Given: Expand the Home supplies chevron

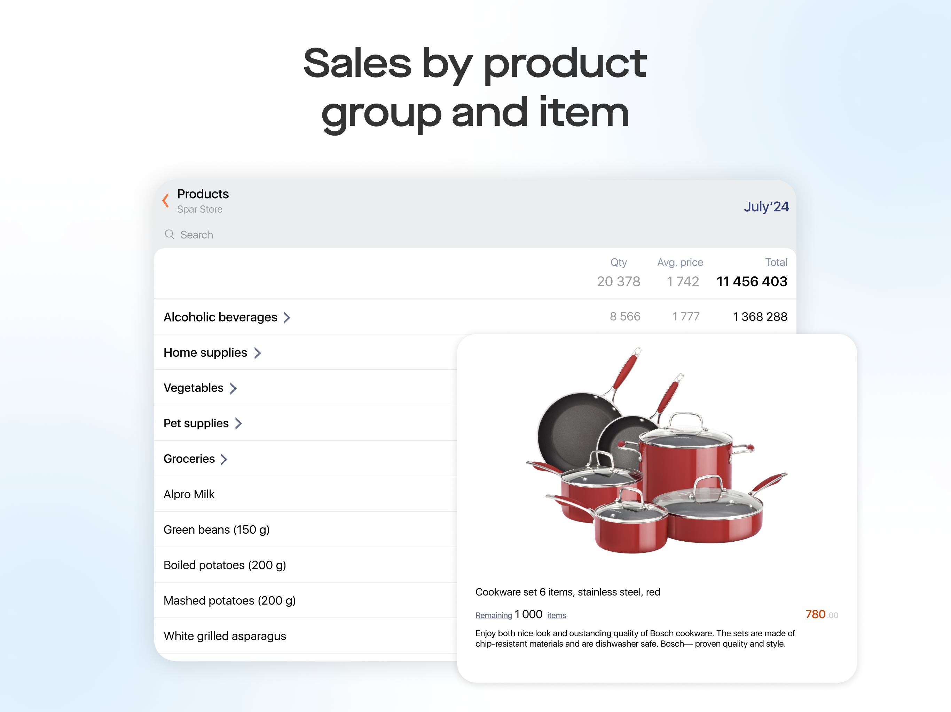Looking at the screenshot, I should (258, 353).
